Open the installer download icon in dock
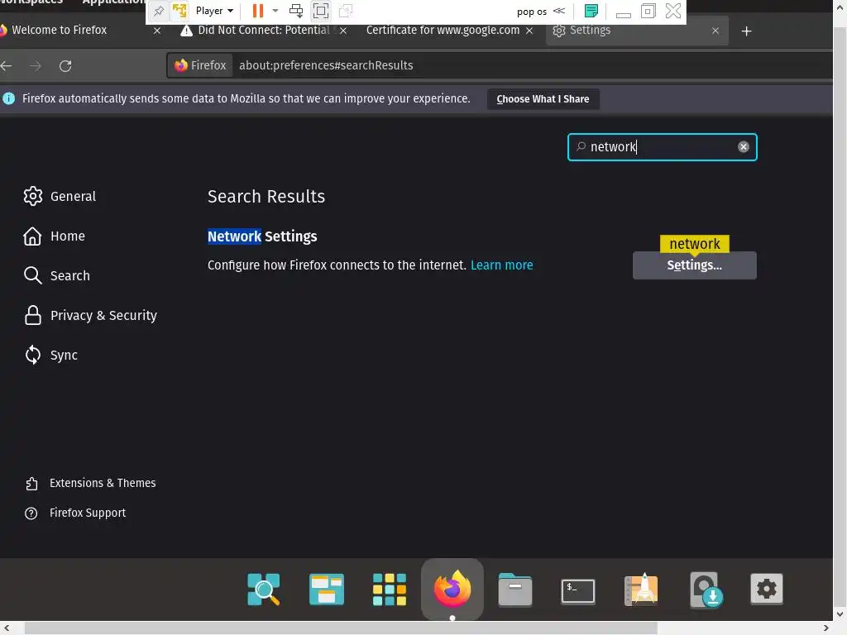847x635 pixels. click(x=706, y=590)
